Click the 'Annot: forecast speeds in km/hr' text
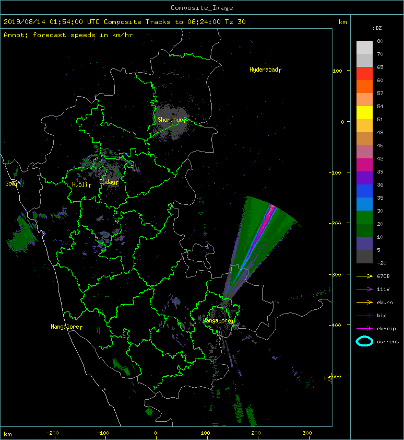The height and width of the screenshot is (440, 404). (x=68, y=35)
